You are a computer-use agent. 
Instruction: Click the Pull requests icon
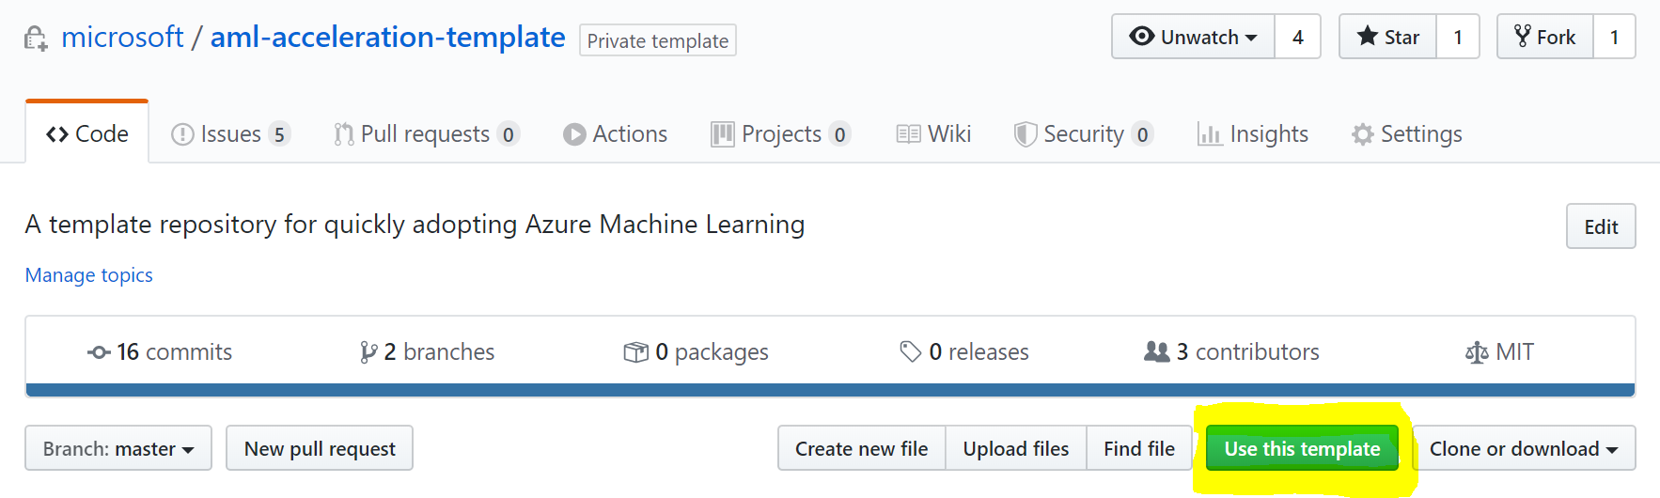(x=344, y=134)
